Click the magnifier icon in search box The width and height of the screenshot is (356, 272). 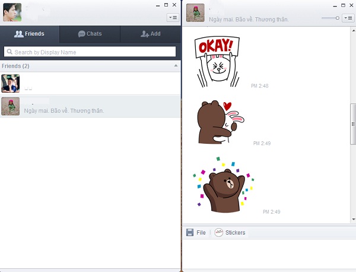tap(9, 52)
